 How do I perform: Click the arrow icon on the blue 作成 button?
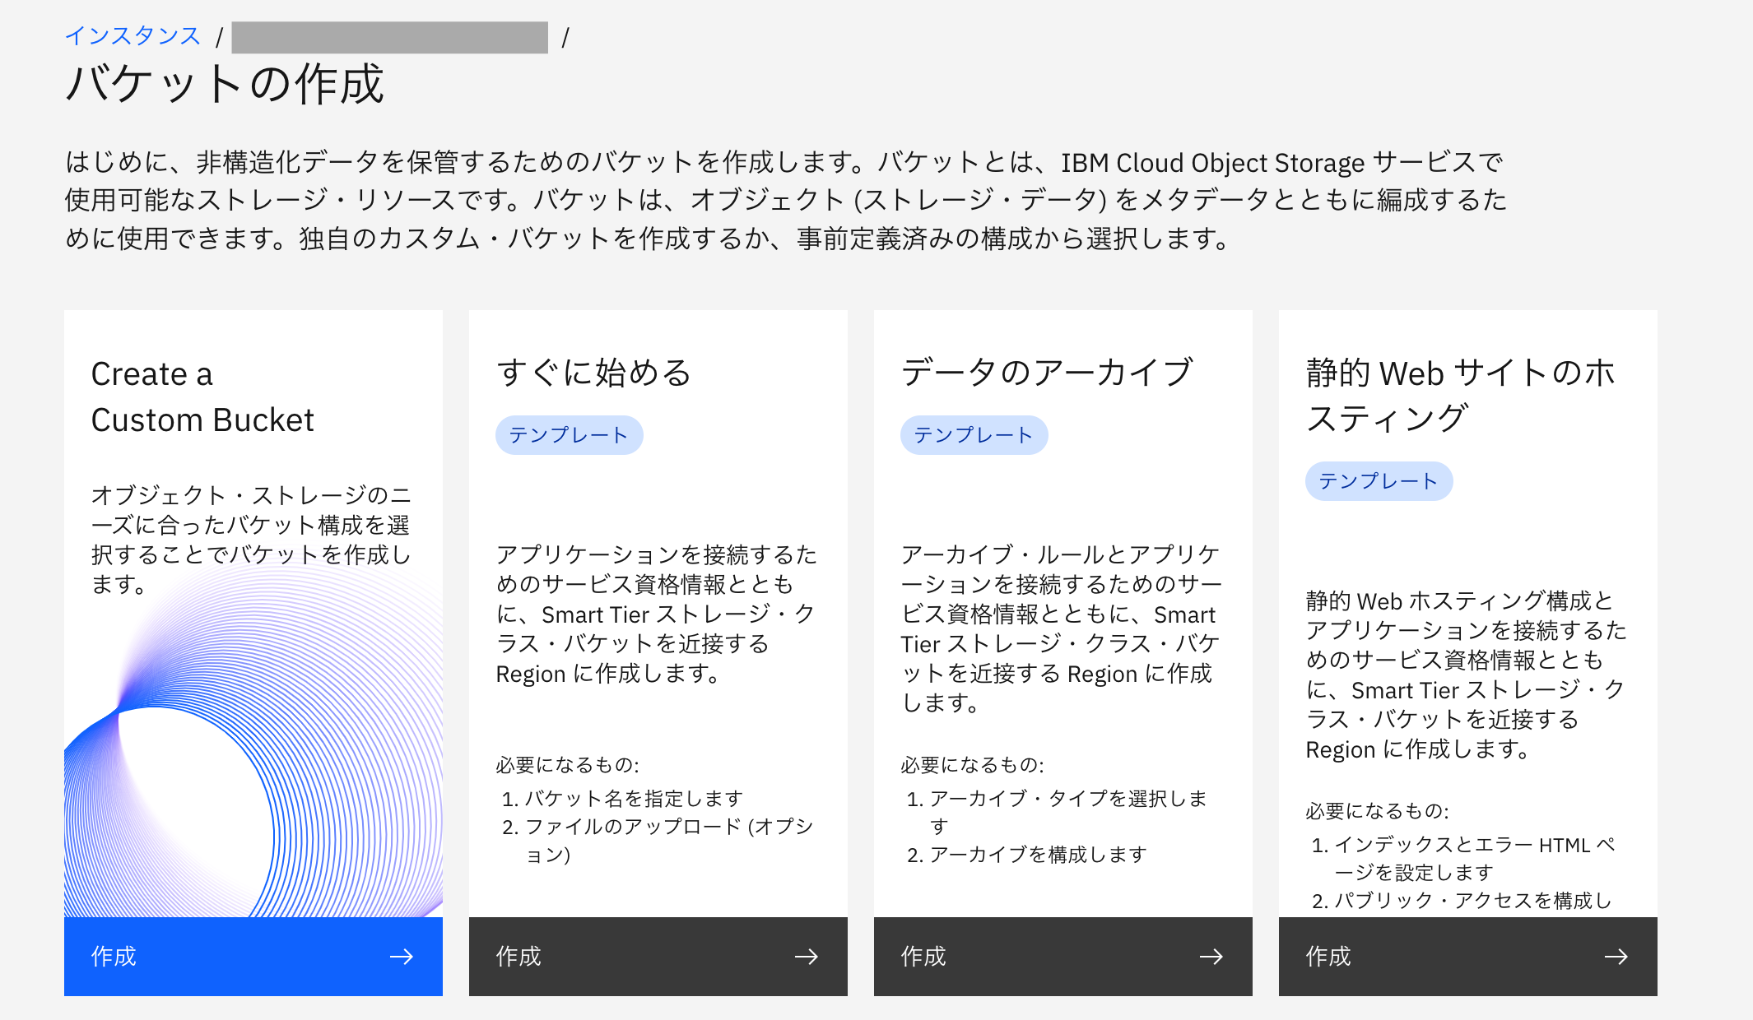402,957
